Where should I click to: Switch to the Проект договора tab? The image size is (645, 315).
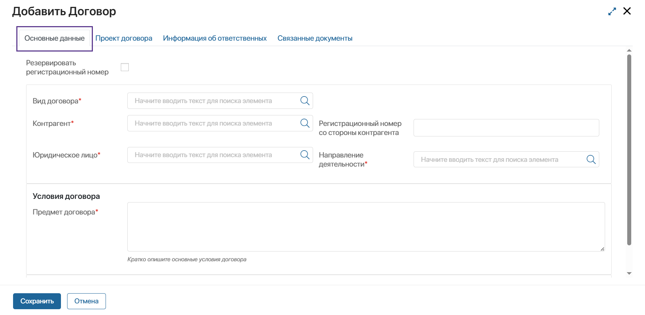coord(124,38)
